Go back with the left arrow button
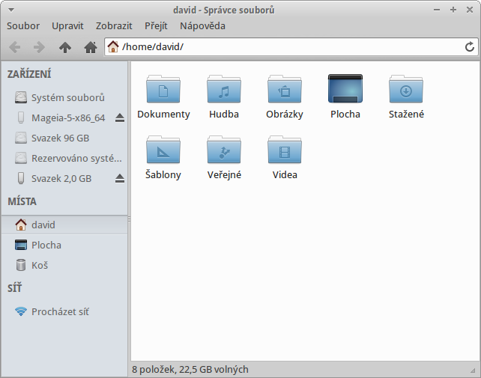Image resolution: width=481 pixels, height=378 pixels. point(15,47)
